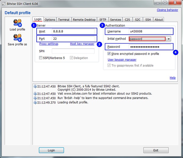This screenshot has height=158, width=183.
Task: Click the Exit button
Action: (156, 150)
